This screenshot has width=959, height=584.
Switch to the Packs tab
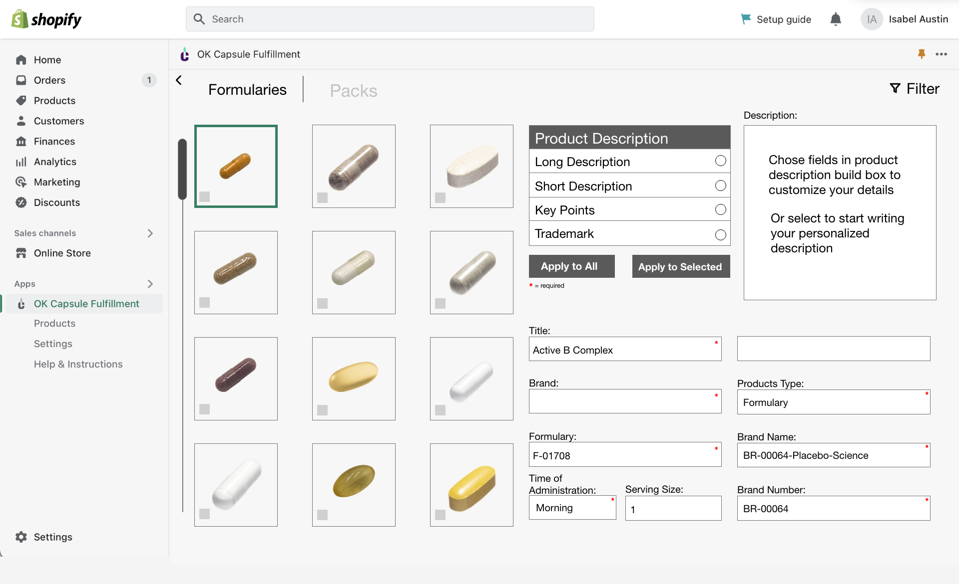pos(353,91)
